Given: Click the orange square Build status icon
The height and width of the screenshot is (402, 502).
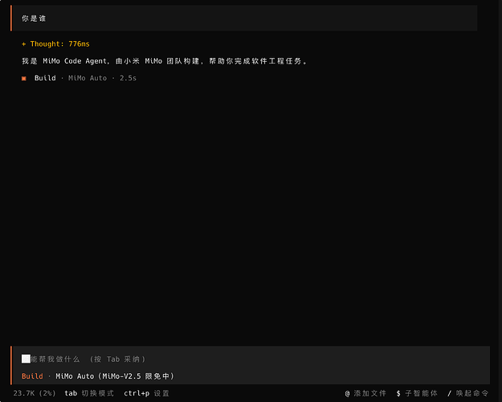Looking at the screenshot, I should click(24, 78).
